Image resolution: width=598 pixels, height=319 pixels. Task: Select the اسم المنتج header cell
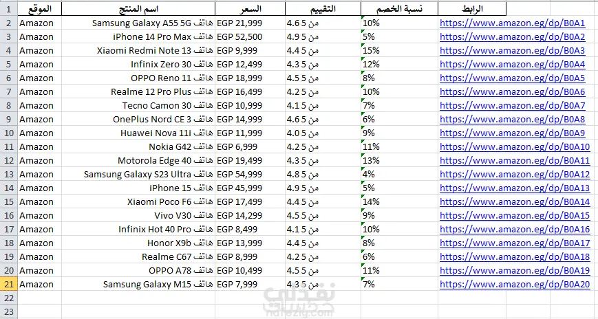[x=139, y=9]
